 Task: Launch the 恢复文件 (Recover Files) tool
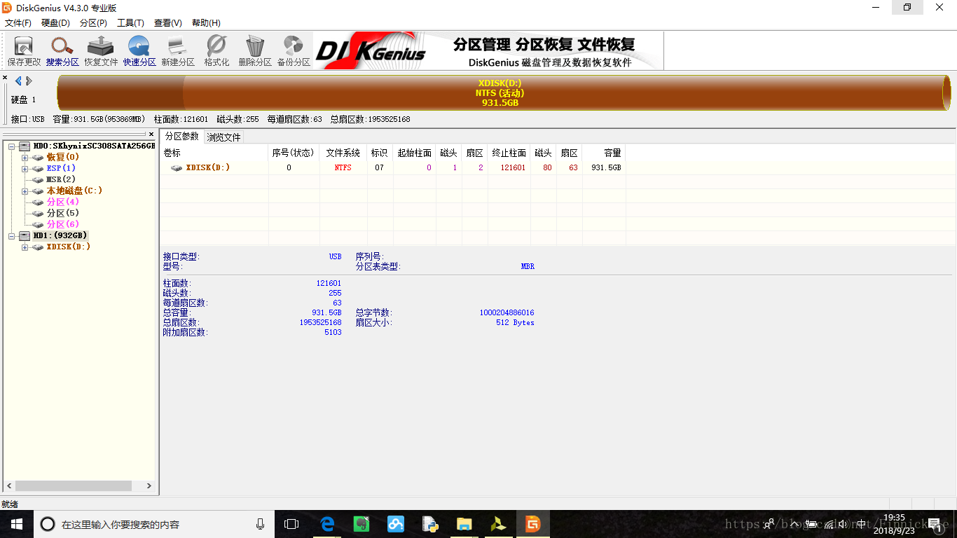point(101,50)
